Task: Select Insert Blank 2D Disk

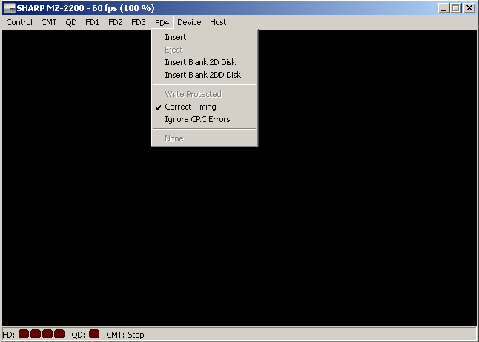Action: pyautogui.click(x=205, y=62)
